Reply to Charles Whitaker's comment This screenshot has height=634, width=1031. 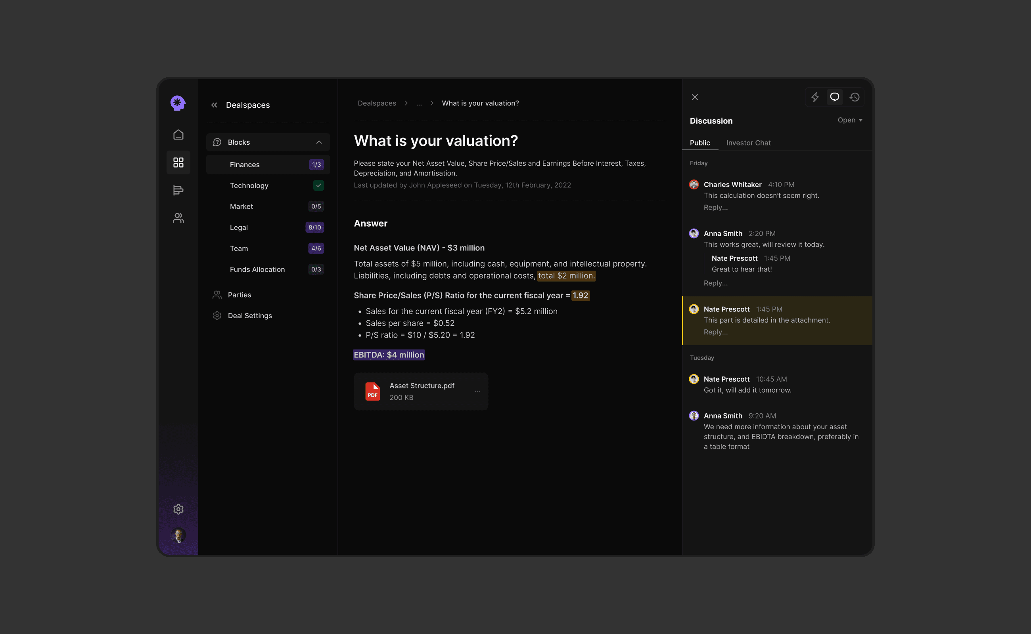tap(715, 208)
